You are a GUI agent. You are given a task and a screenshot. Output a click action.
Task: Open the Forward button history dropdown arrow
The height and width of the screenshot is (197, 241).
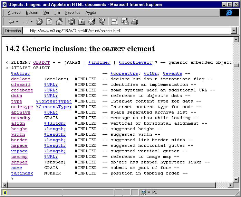(x=31, y=22)
